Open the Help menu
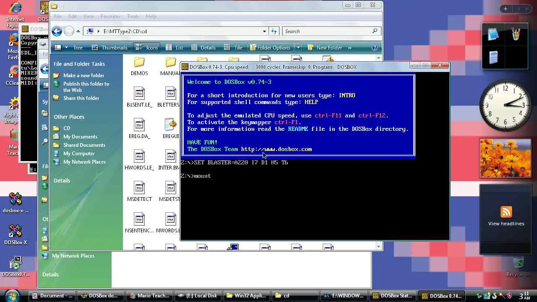The image size is (537, 302). 151,16
